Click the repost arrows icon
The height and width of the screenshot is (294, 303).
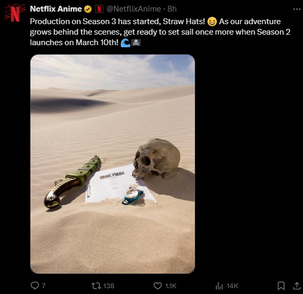tap(96, 286)
